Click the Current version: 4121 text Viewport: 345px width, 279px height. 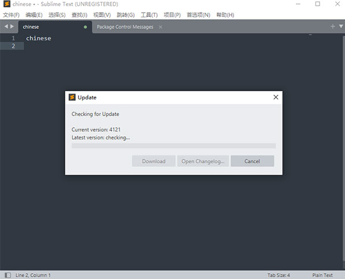[x=96, y=129]
